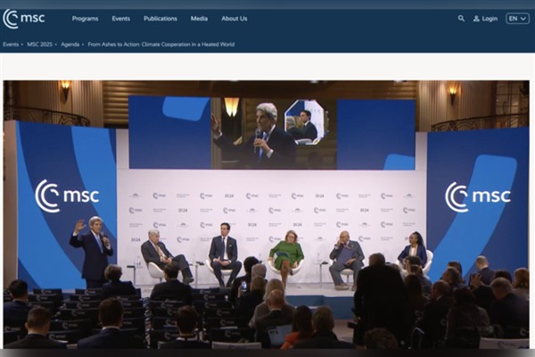
Task: Open the Programs menu
Action: (x=85, y=18)
